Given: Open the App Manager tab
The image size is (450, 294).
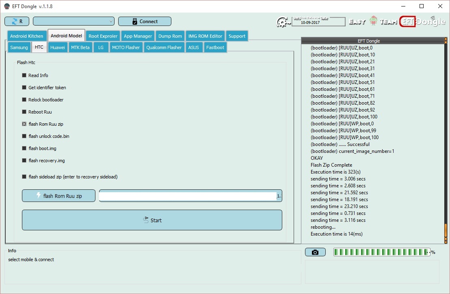Looking at the screenshot, I should coord(138,36).
